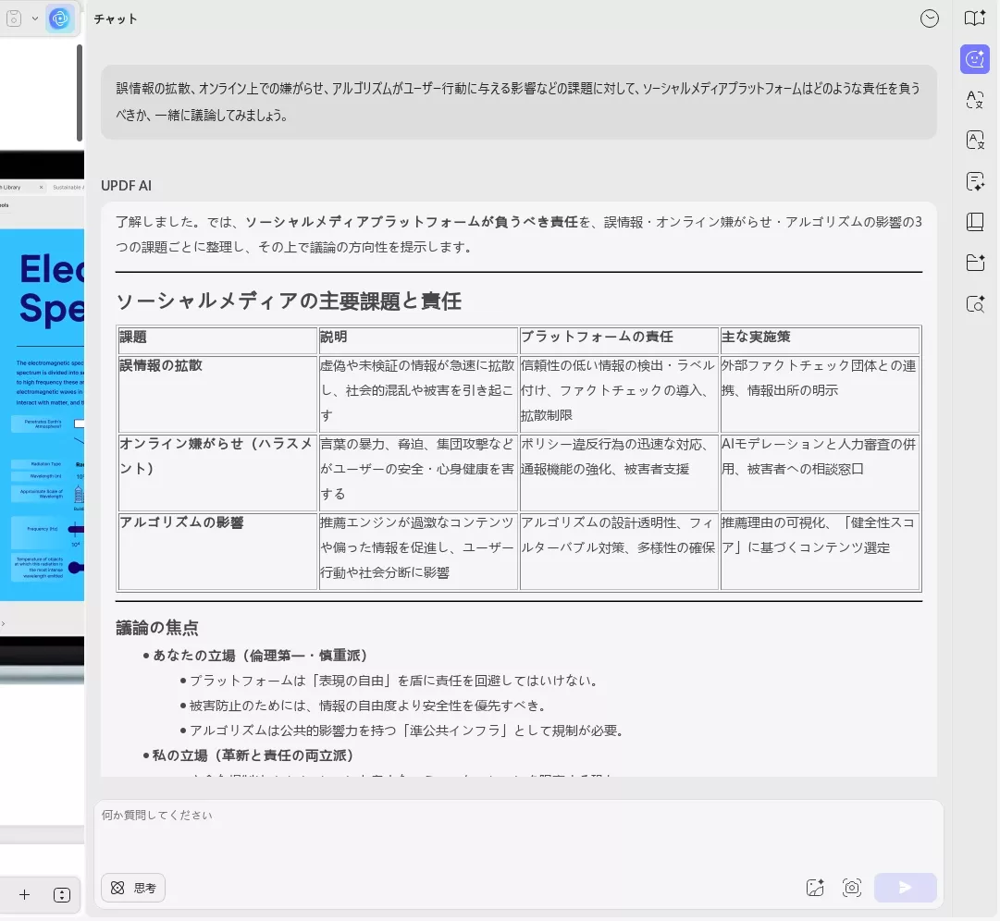Viewport: 1000px width, 921px height.
Task: Open the AI search magnifier icon
Action: point(974,304)
